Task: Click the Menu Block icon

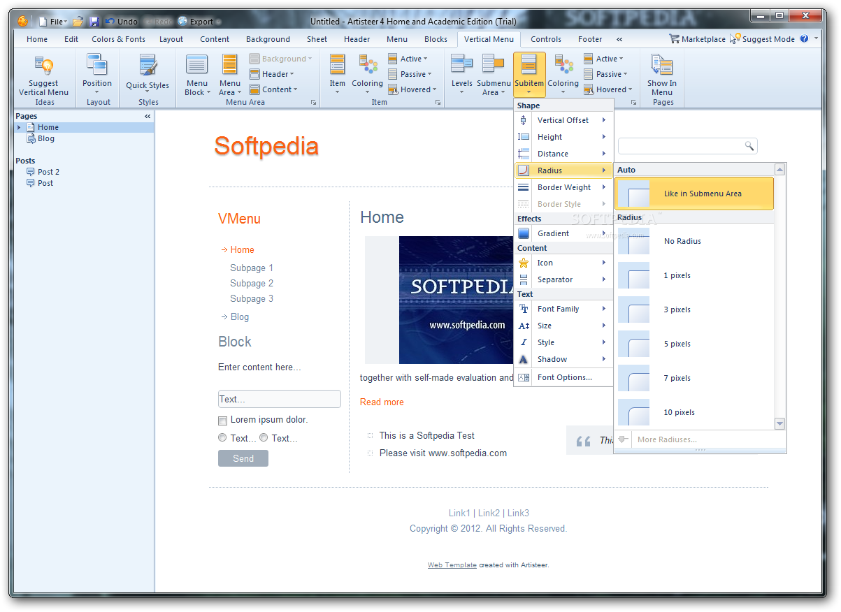Action: tap(197, 64)
